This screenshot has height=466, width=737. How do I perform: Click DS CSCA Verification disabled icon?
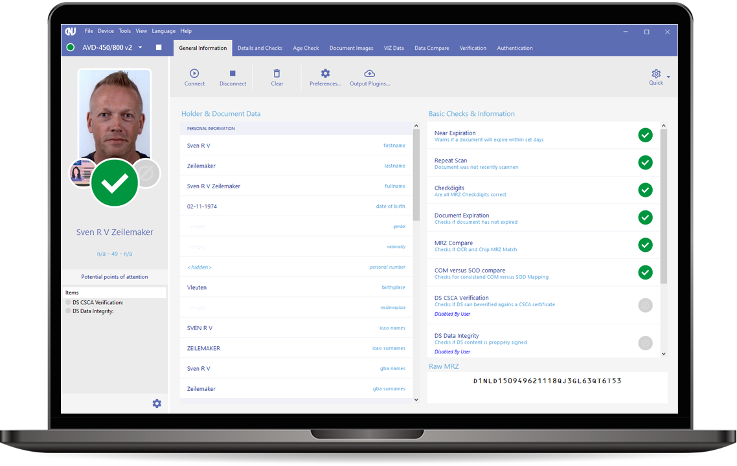645,305
